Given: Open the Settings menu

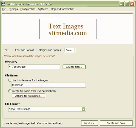Looking at the screenshot, I should click(13, 9).
